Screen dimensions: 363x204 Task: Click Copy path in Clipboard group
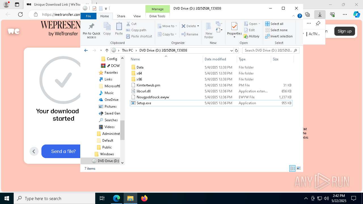point(136,30)
